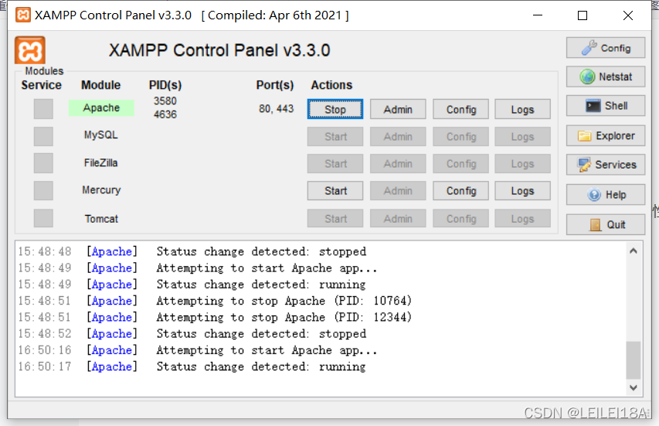Select the highlighted Apache module label
The image size is (659, 426).
click(101, 107)
